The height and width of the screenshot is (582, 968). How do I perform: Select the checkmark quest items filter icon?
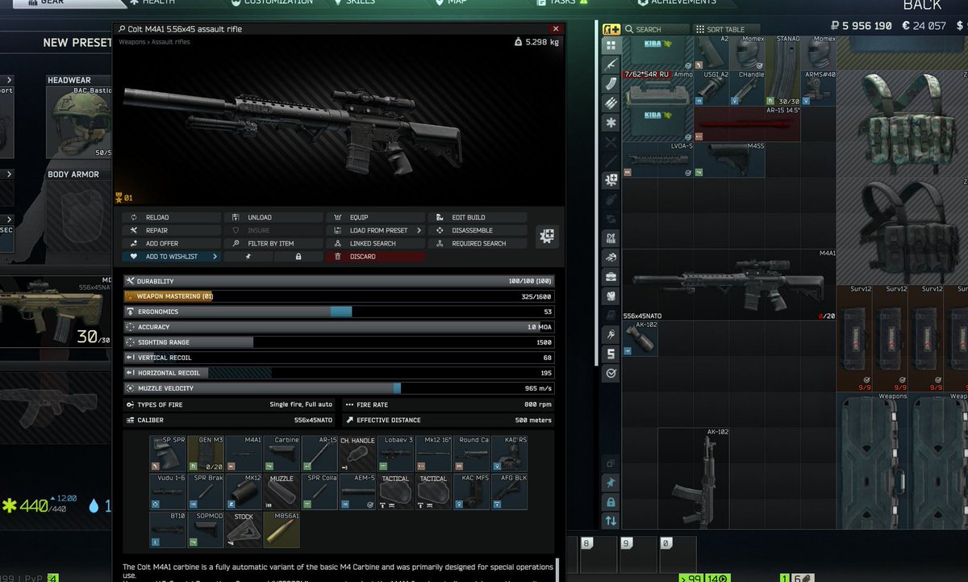click(x=611, y=373)
